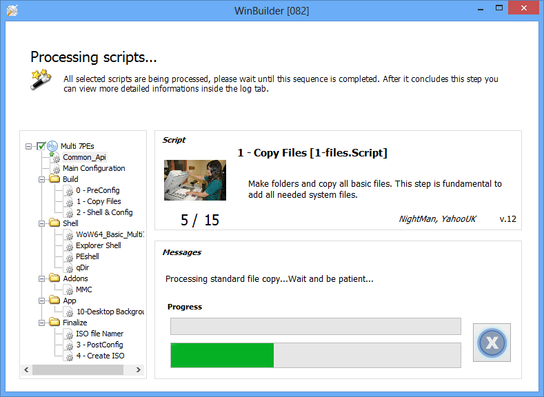Click the tree horizontal scrollbar thumb
Viewport: 544px width, 397px height.
pyautogui.click(x=78, y=370)
